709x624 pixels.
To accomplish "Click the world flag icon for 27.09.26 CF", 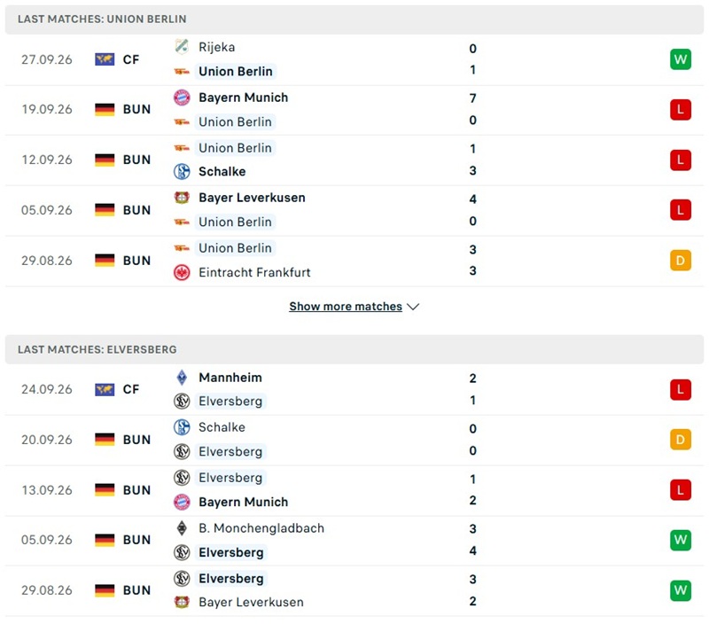I will pos(105,59).
